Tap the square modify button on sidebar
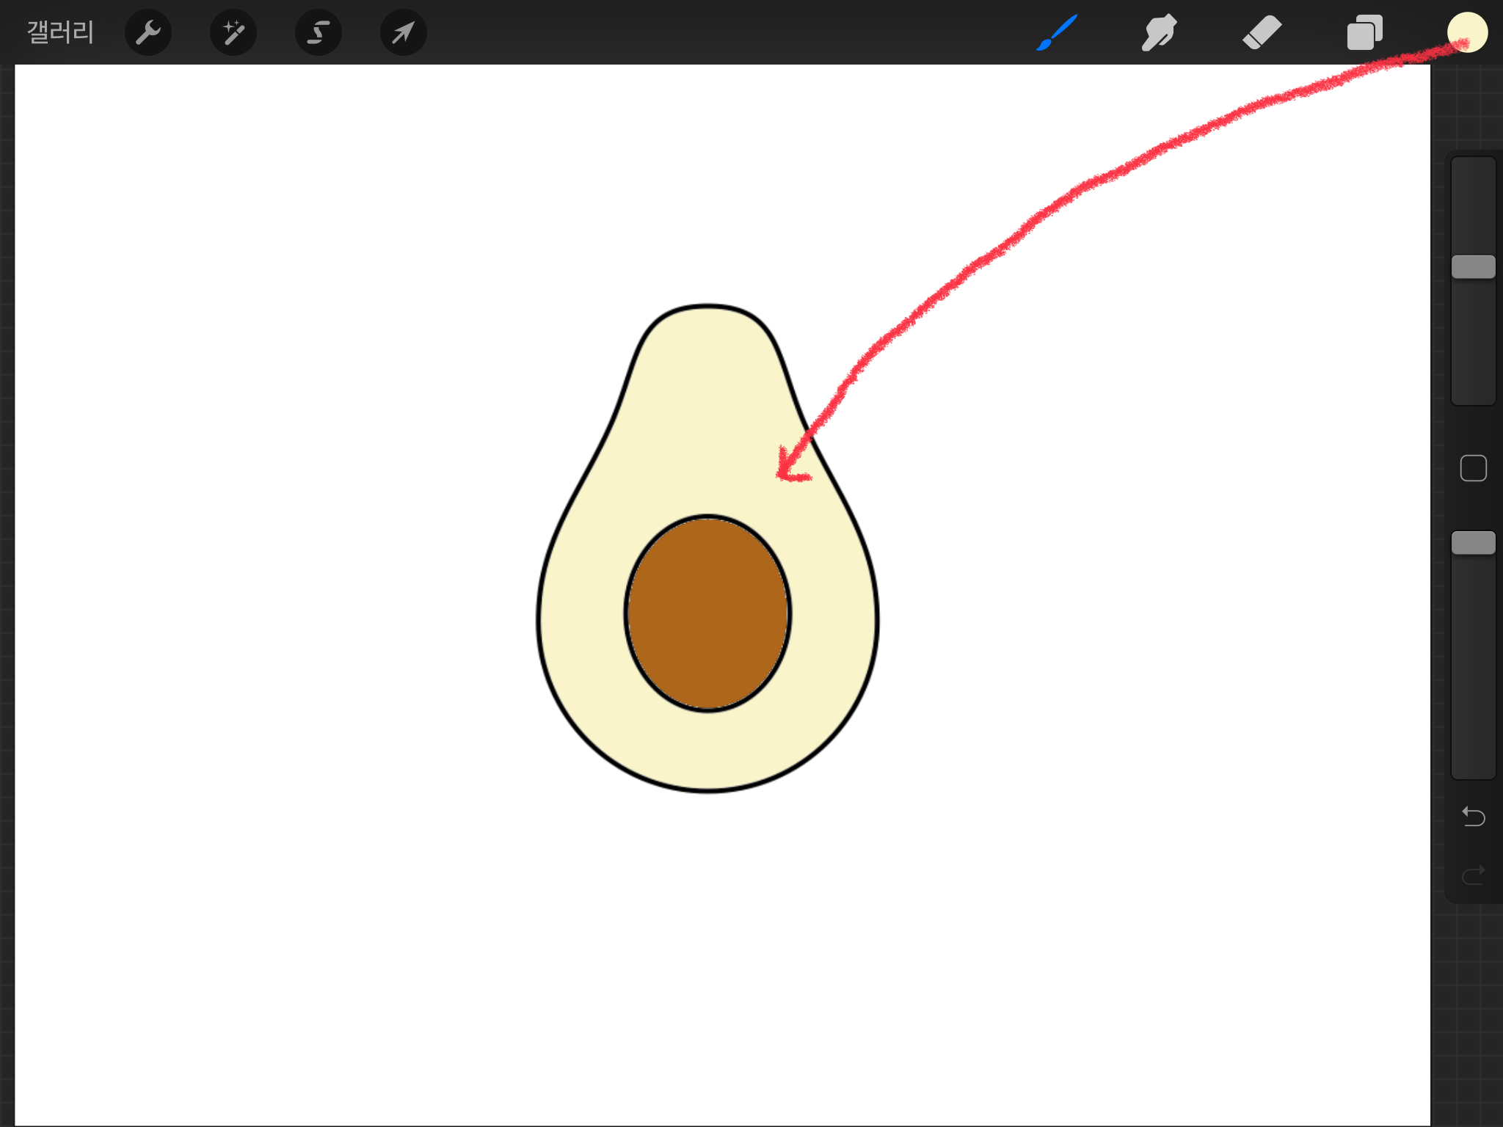Viewport: 1503px width, 1127px height. click(1473, 468)
